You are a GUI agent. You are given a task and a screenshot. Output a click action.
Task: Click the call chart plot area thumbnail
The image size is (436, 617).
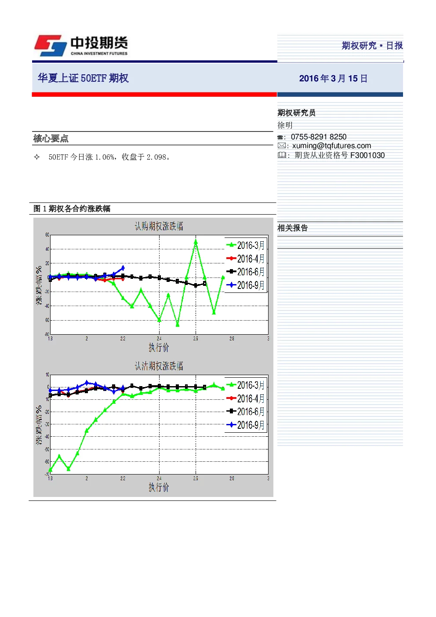[159, 285]
